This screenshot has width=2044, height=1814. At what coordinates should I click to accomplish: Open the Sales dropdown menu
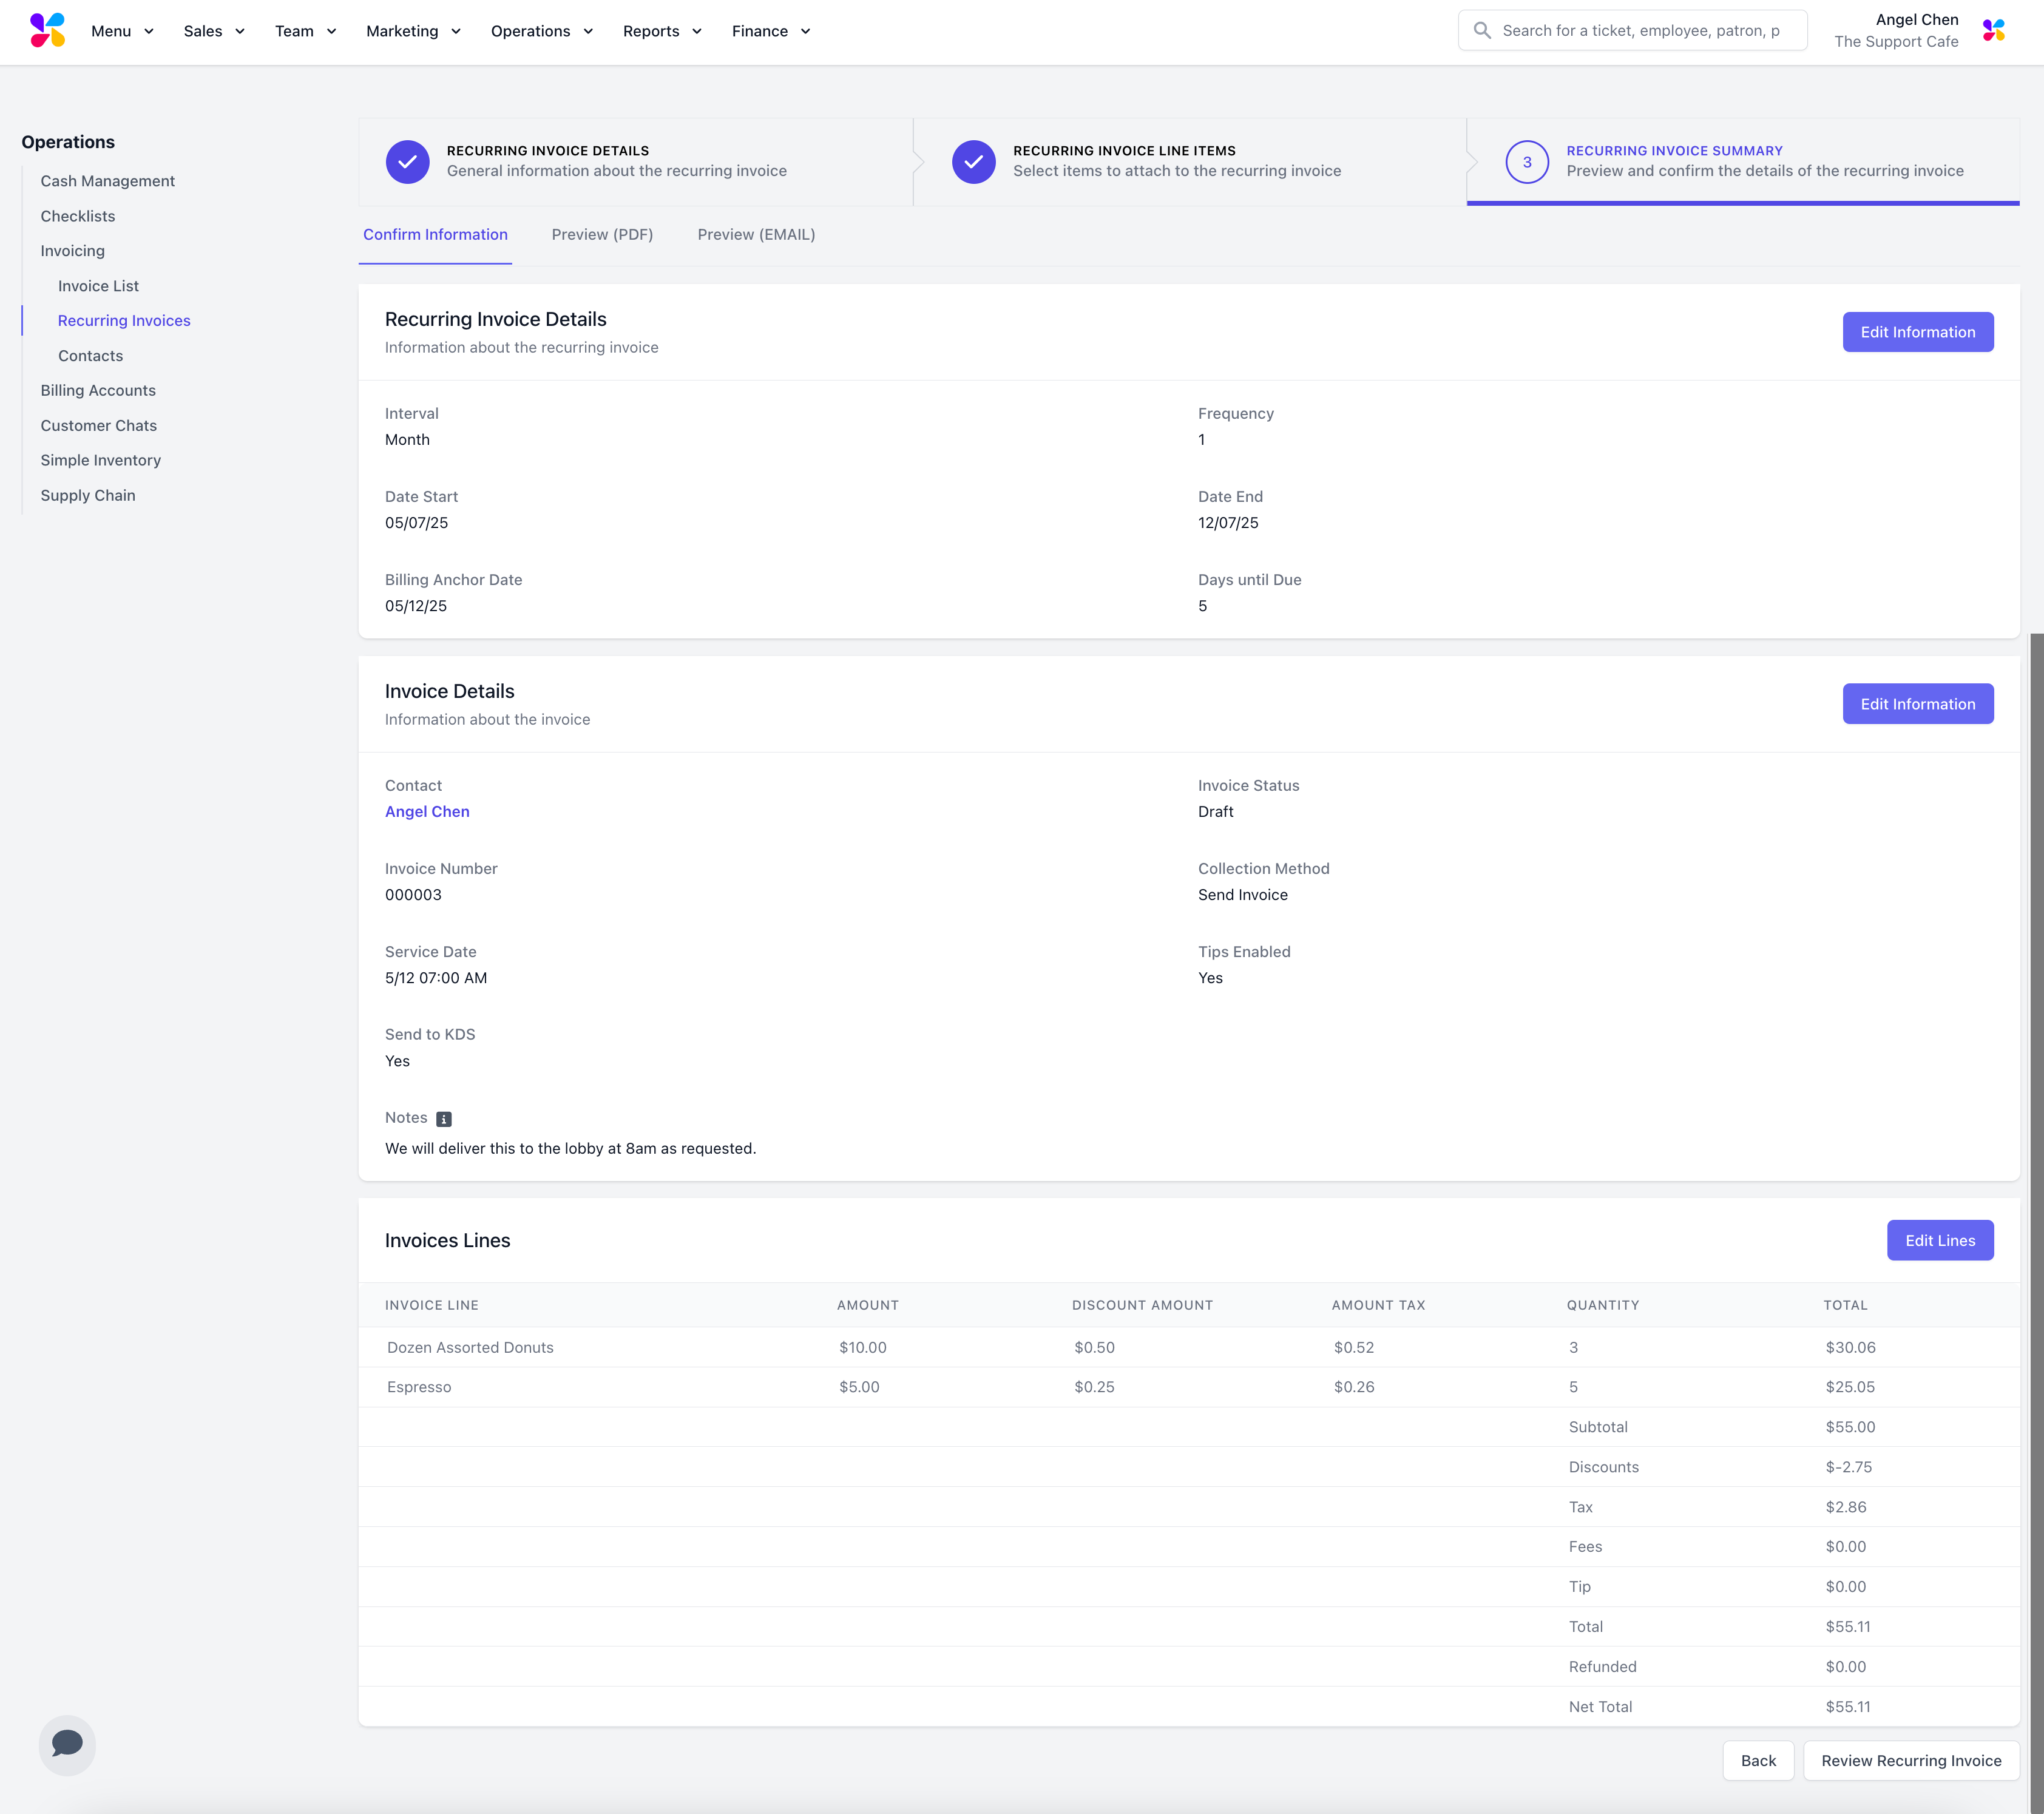[214, 31]
